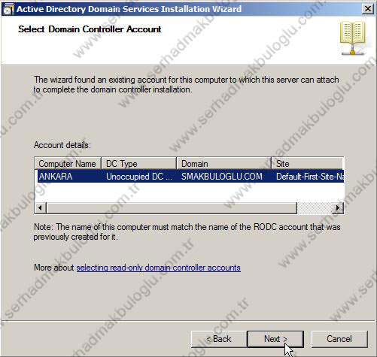Click the scrollbar track right of thumb
This screenshot has width=377, height=357.
[315, 208]
